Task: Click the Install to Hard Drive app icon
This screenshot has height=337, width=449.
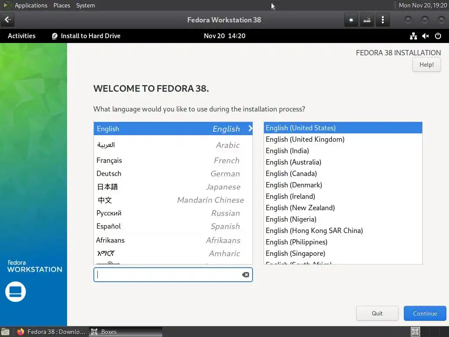Action: coord(54,36)
